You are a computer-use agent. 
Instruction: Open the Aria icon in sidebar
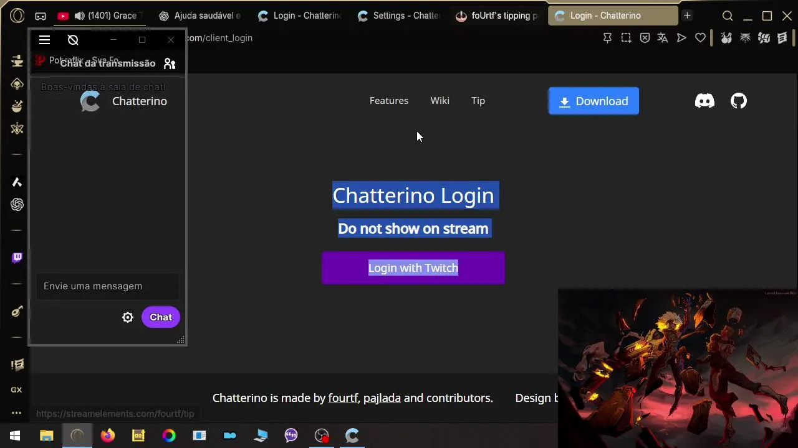pyautogui.click(x=17, y=182)
